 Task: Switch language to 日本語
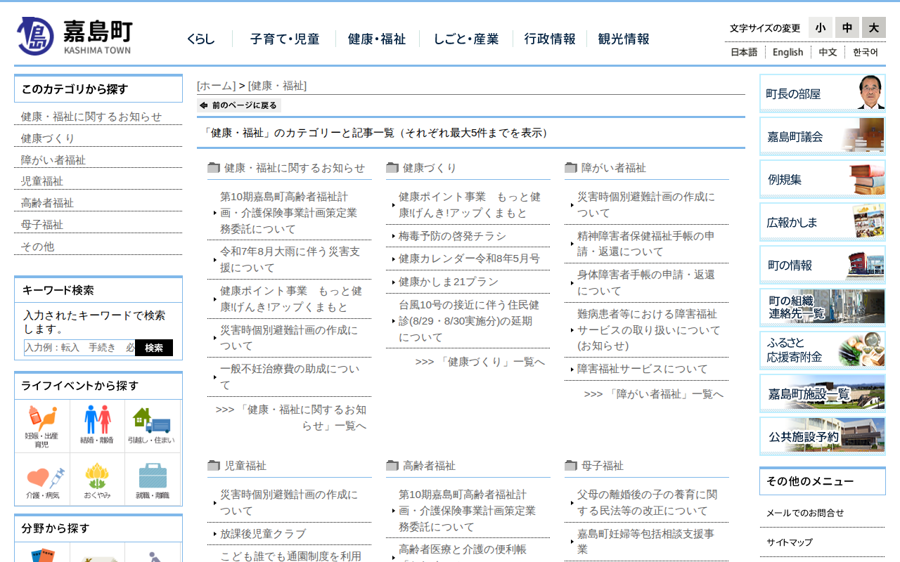(744, 52)
